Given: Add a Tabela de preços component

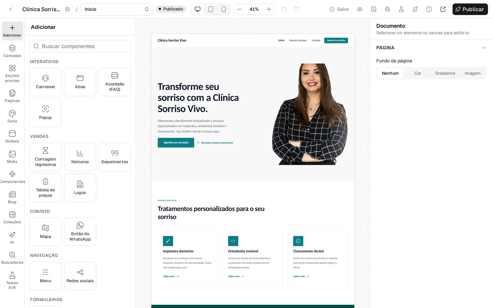Looking at the screenshot, I should point(45,188).
